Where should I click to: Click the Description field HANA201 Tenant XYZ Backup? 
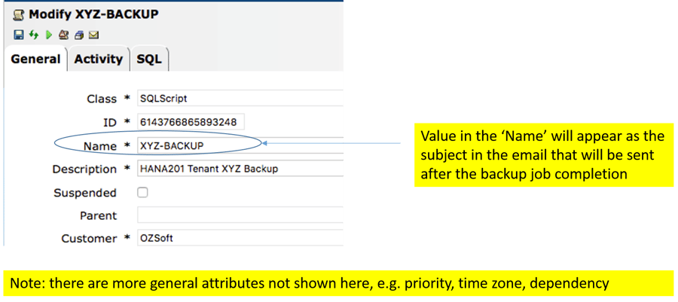[240, 169]
